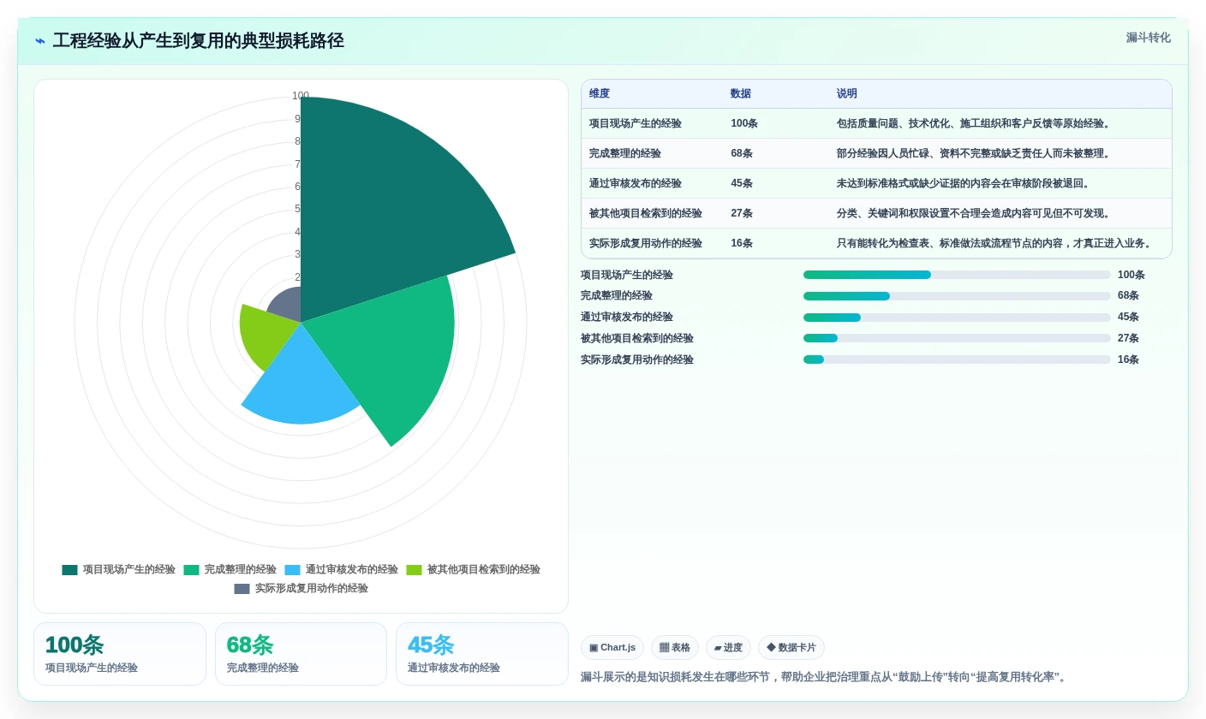Screen dimensions: 1206x719
Task: Click the 45条 progress bar
Action: coord(957,317)
